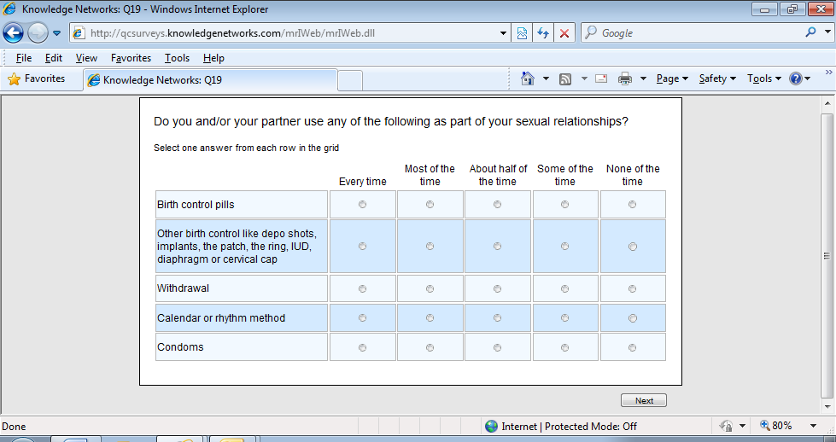Screen dimensions: 836x442
Task: Open the Favorites menu in menu bar
Action: [131, 58]
